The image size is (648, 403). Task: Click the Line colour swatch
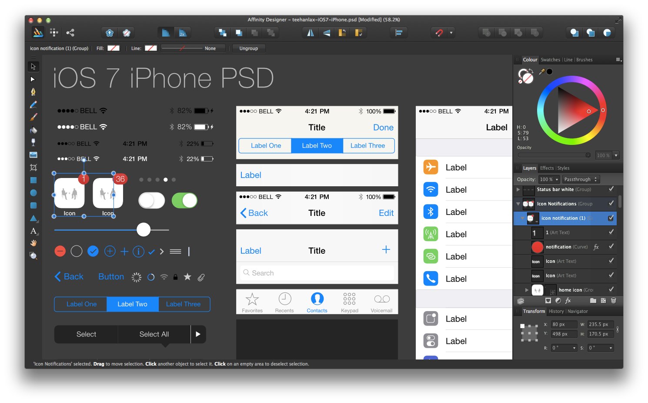[151, 48]
